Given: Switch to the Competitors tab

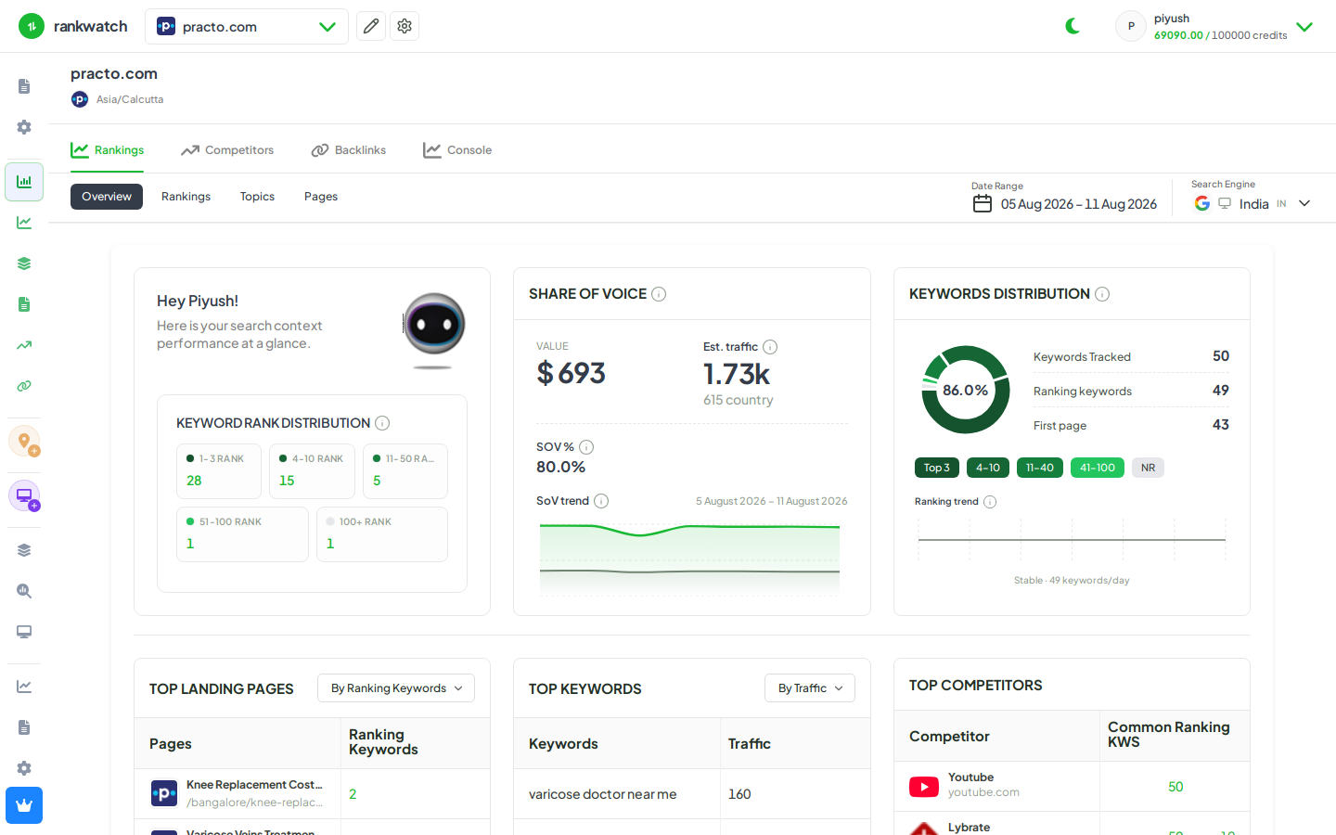Looking at the screenshot, I should coord(227,150).
